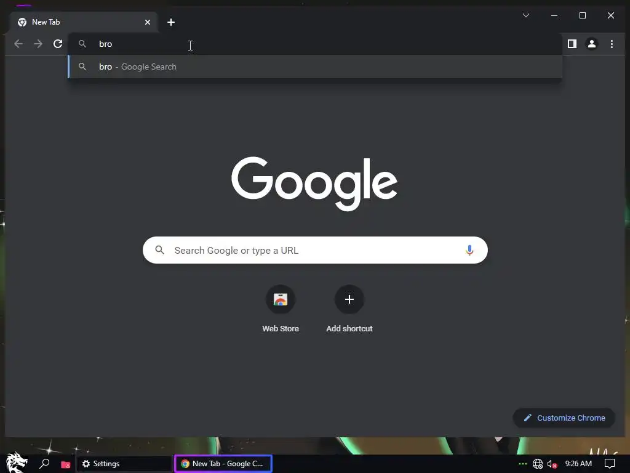The width and height of the screenshot is (630, 473).
Task: Open the red folder taskbar icon
Action: [65, 464]
